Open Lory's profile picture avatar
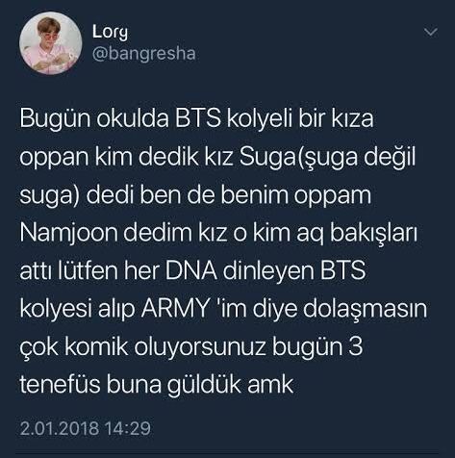 (51, 43)
